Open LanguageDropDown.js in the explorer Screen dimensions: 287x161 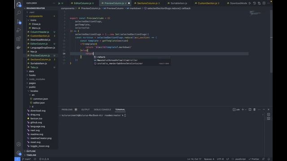(x=43, y=48)
